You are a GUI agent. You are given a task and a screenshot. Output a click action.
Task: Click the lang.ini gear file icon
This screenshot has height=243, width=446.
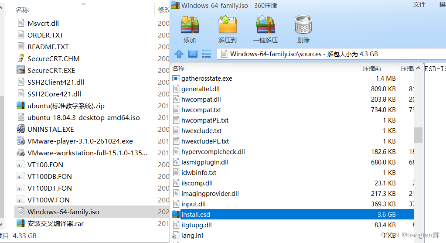[176, 236]
